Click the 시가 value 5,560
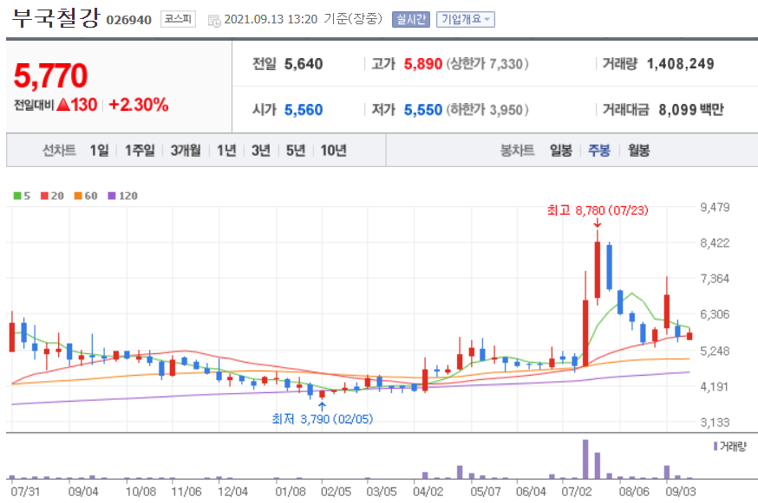 pyautogui.click(x=304, y=110)
